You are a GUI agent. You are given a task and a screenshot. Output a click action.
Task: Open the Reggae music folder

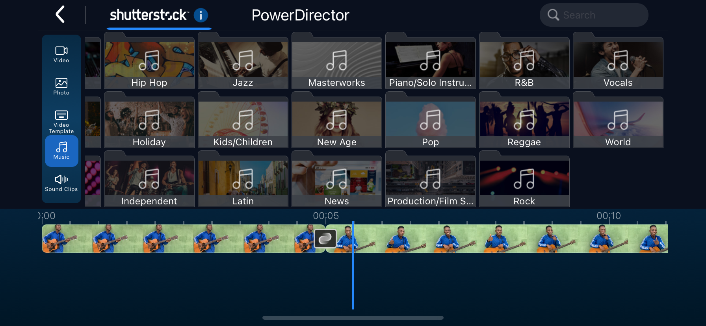[x=524, y=120]
